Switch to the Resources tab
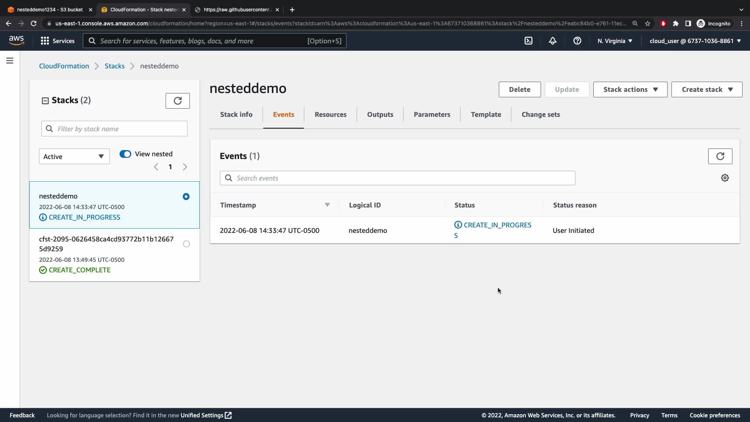The image size is (750, 422). click(330, 114)
